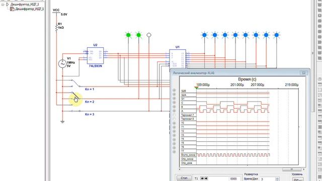Click the Терминал 7 terminal circle
The image size is (322, 181).
point(174,115)
